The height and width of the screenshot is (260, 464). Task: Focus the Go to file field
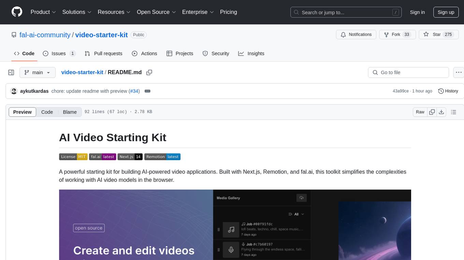click(x=408, y=72)
